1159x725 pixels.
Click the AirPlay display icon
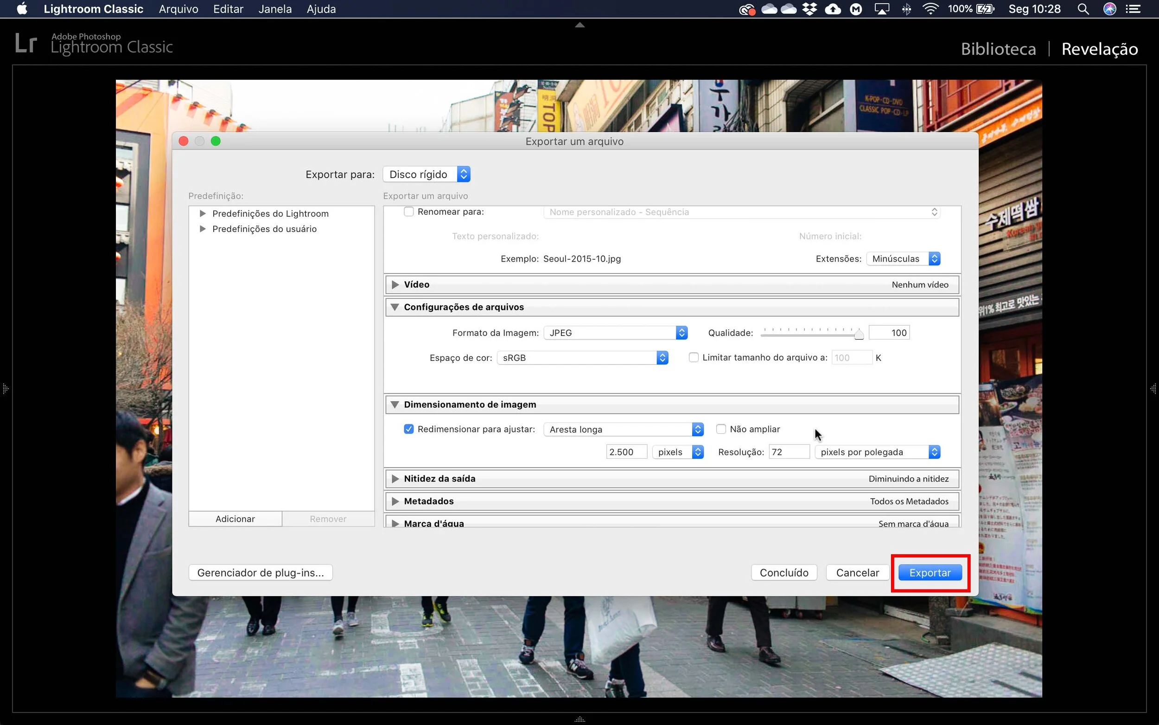pos(882,9)
